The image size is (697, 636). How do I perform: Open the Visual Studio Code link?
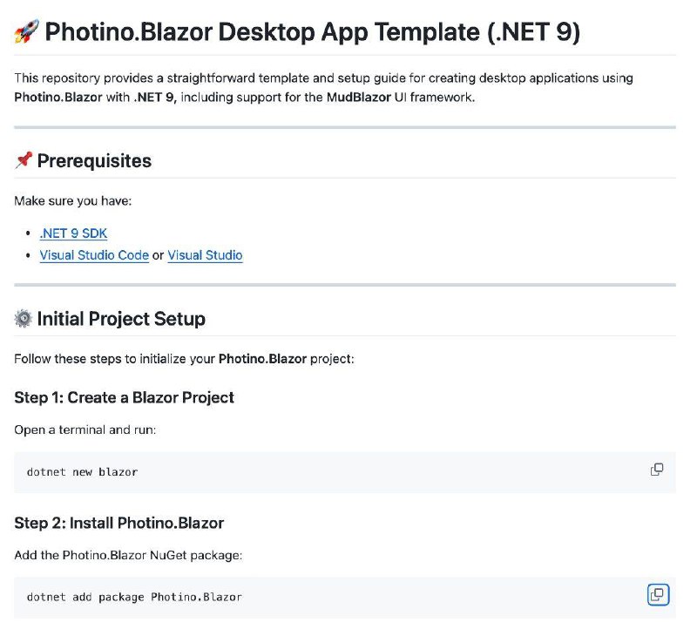pyautogui.click(x=94, y=255)
